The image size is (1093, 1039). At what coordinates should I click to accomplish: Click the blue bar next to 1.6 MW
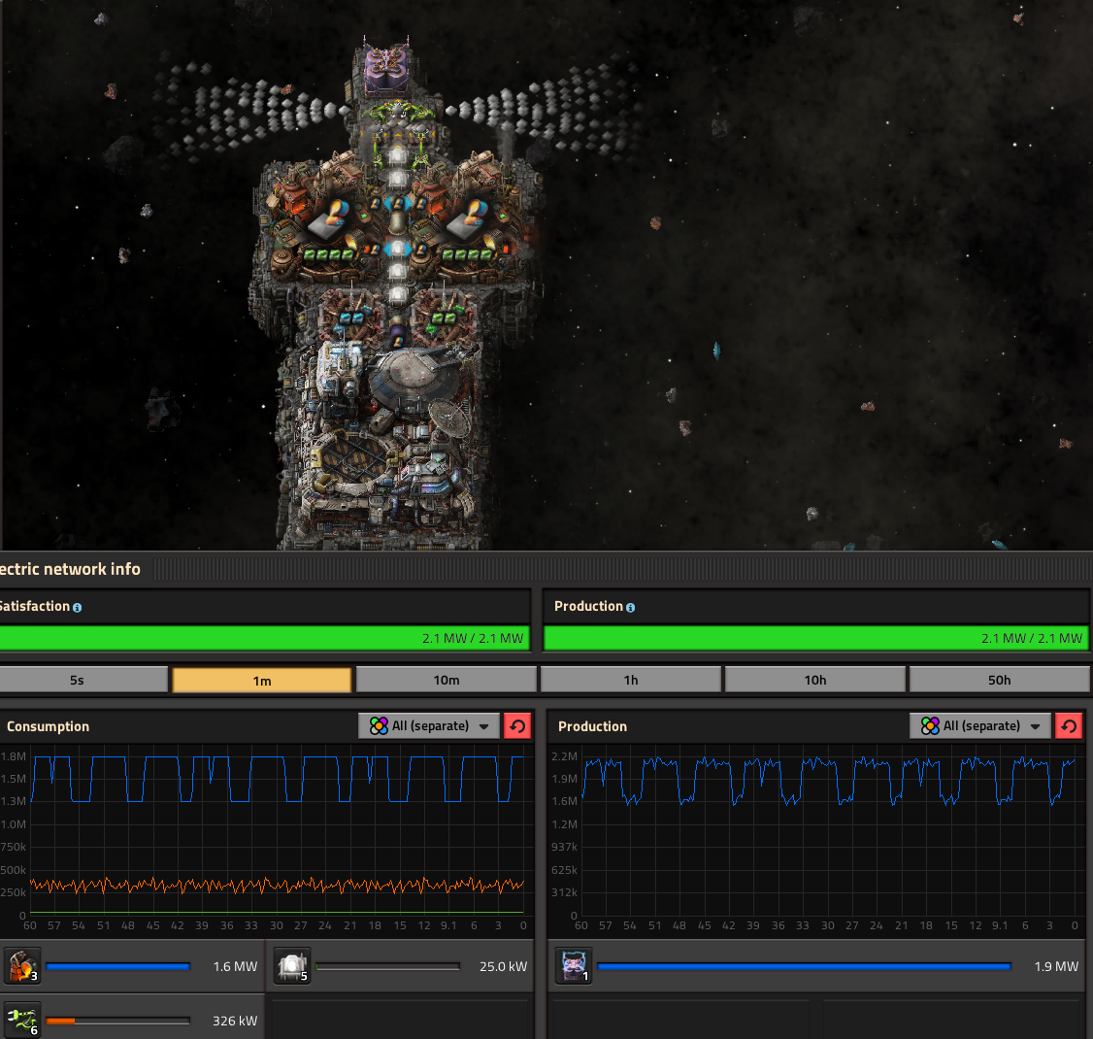[x=117, y=966]
